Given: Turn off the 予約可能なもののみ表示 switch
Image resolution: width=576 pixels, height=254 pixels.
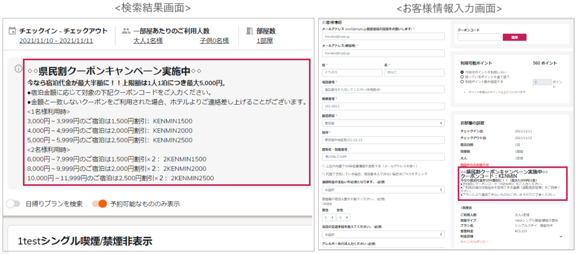Looking at the screenshot, I should (99, 203).
